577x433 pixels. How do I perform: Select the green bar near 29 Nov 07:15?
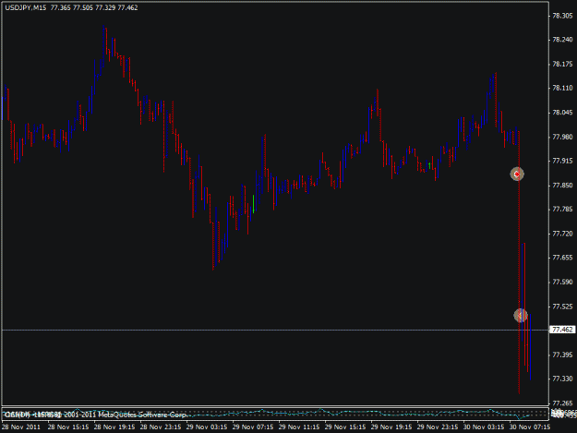(x=254, y=204)
